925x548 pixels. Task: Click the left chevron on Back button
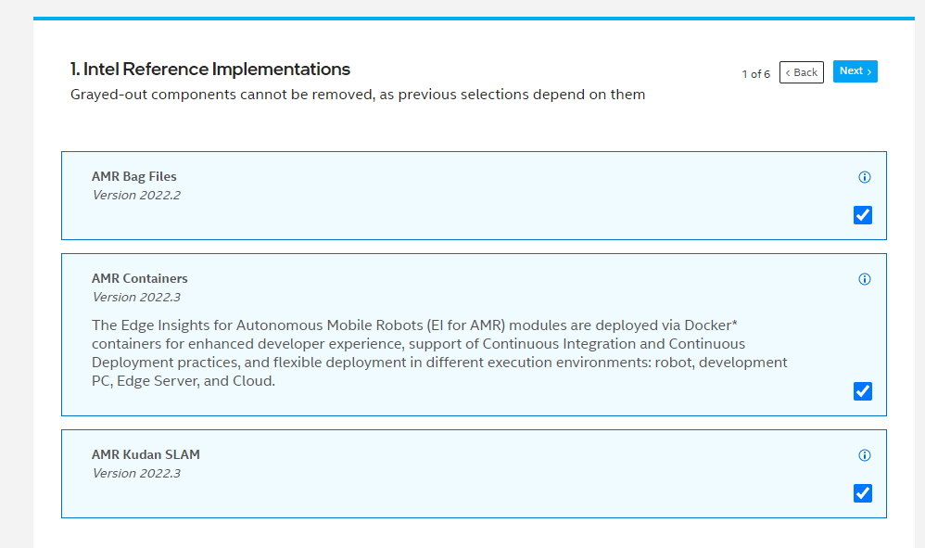[x=788, y=72]
